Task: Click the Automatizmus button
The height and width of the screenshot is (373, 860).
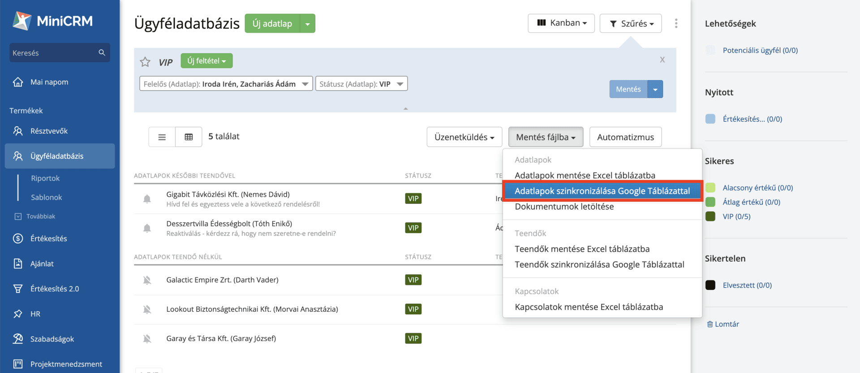Action: (x=625, y=137)
